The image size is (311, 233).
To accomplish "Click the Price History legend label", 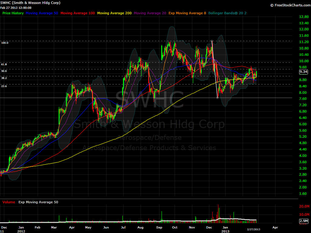I will pos(13,13).
